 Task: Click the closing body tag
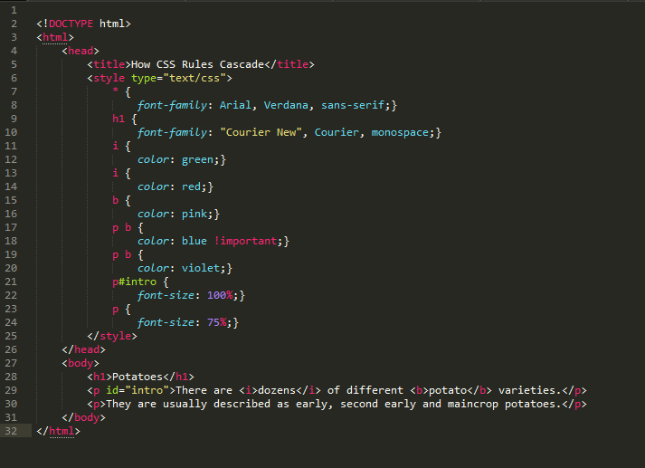[83, 418]
